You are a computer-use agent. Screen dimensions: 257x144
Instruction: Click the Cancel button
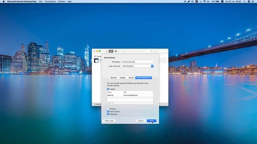pyautogui.click(x=141, y=121)
